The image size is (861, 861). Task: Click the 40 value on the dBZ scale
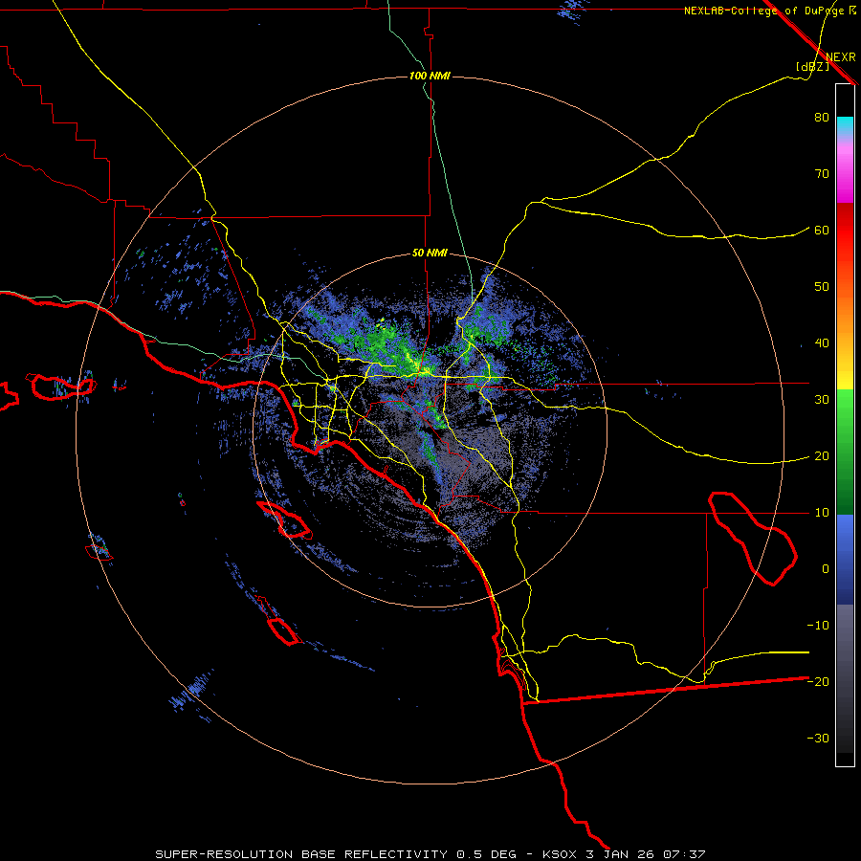coord(822,343)
